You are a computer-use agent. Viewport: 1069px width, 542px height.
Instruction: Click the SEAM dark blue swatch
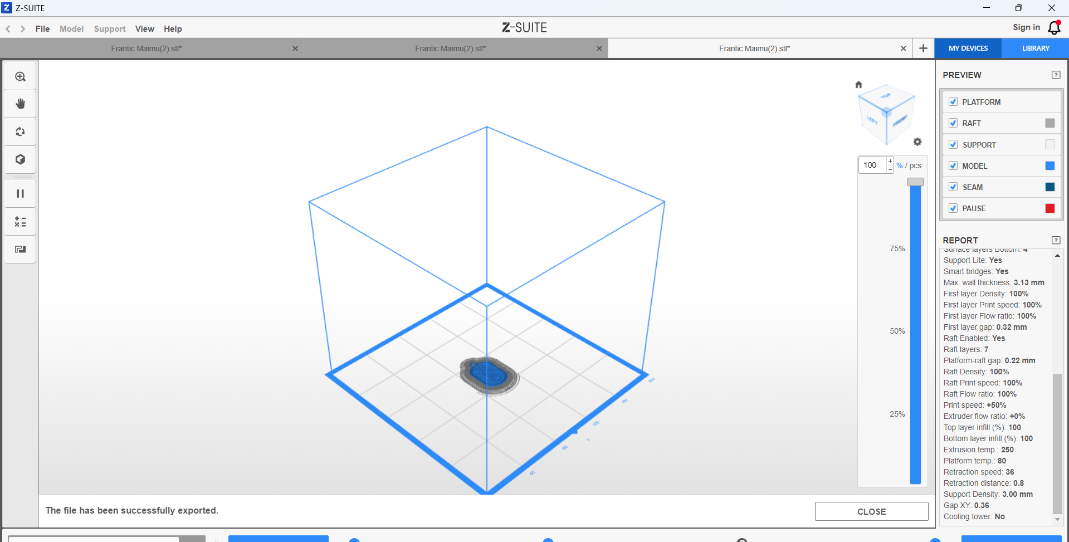[1050, 187]
